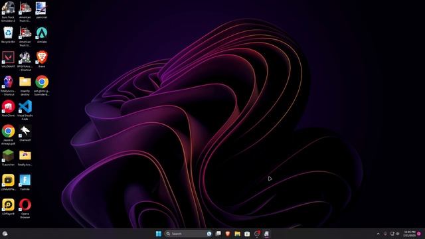
Task: Click the volume speaker icon in the tray
Action: pyautogui.click(x=398, y=234)
